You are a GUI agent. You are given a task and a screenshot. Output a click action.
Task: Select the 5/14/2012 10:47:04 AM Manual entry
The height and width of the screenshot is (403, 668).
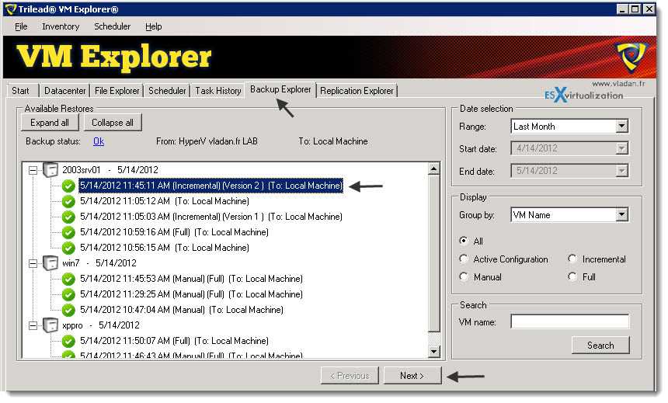[x=182, y=310]
